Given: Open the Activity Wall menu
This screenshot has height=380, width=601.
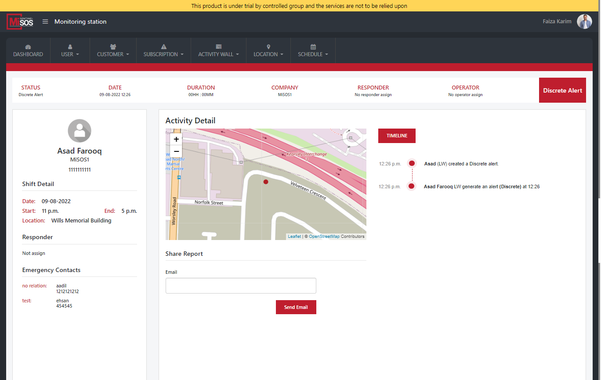Looking at the screenshot, I should tap(218, 54).
